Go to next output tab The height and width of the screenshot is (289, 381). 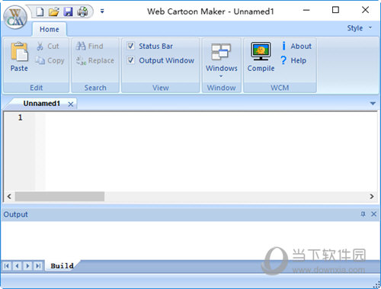point(27,266)
